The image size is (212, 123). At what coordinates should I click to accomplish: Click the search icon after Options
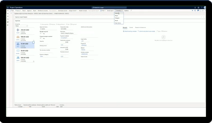pyautogui.click(x=131, y=10)
